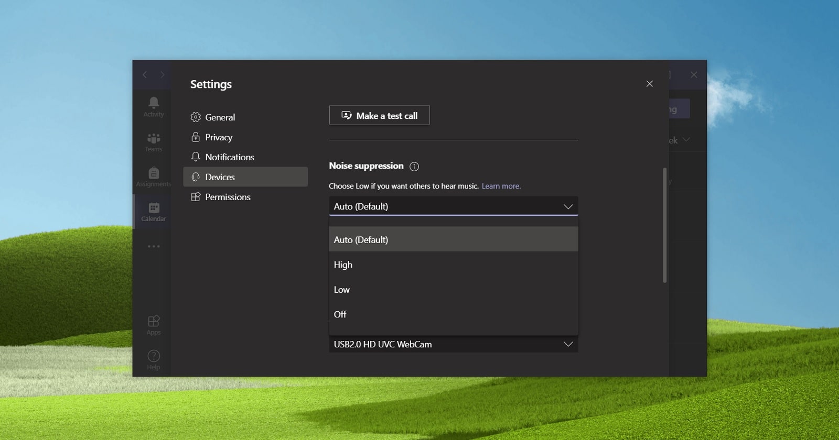Close the Settings dialog
The width and height of the screenshot is (839, 440).
(x=650, y=84)
